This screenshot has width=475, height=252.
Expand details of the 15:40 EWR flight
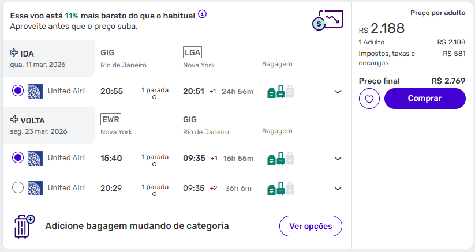pyautogui.click(x=338, y=158)
